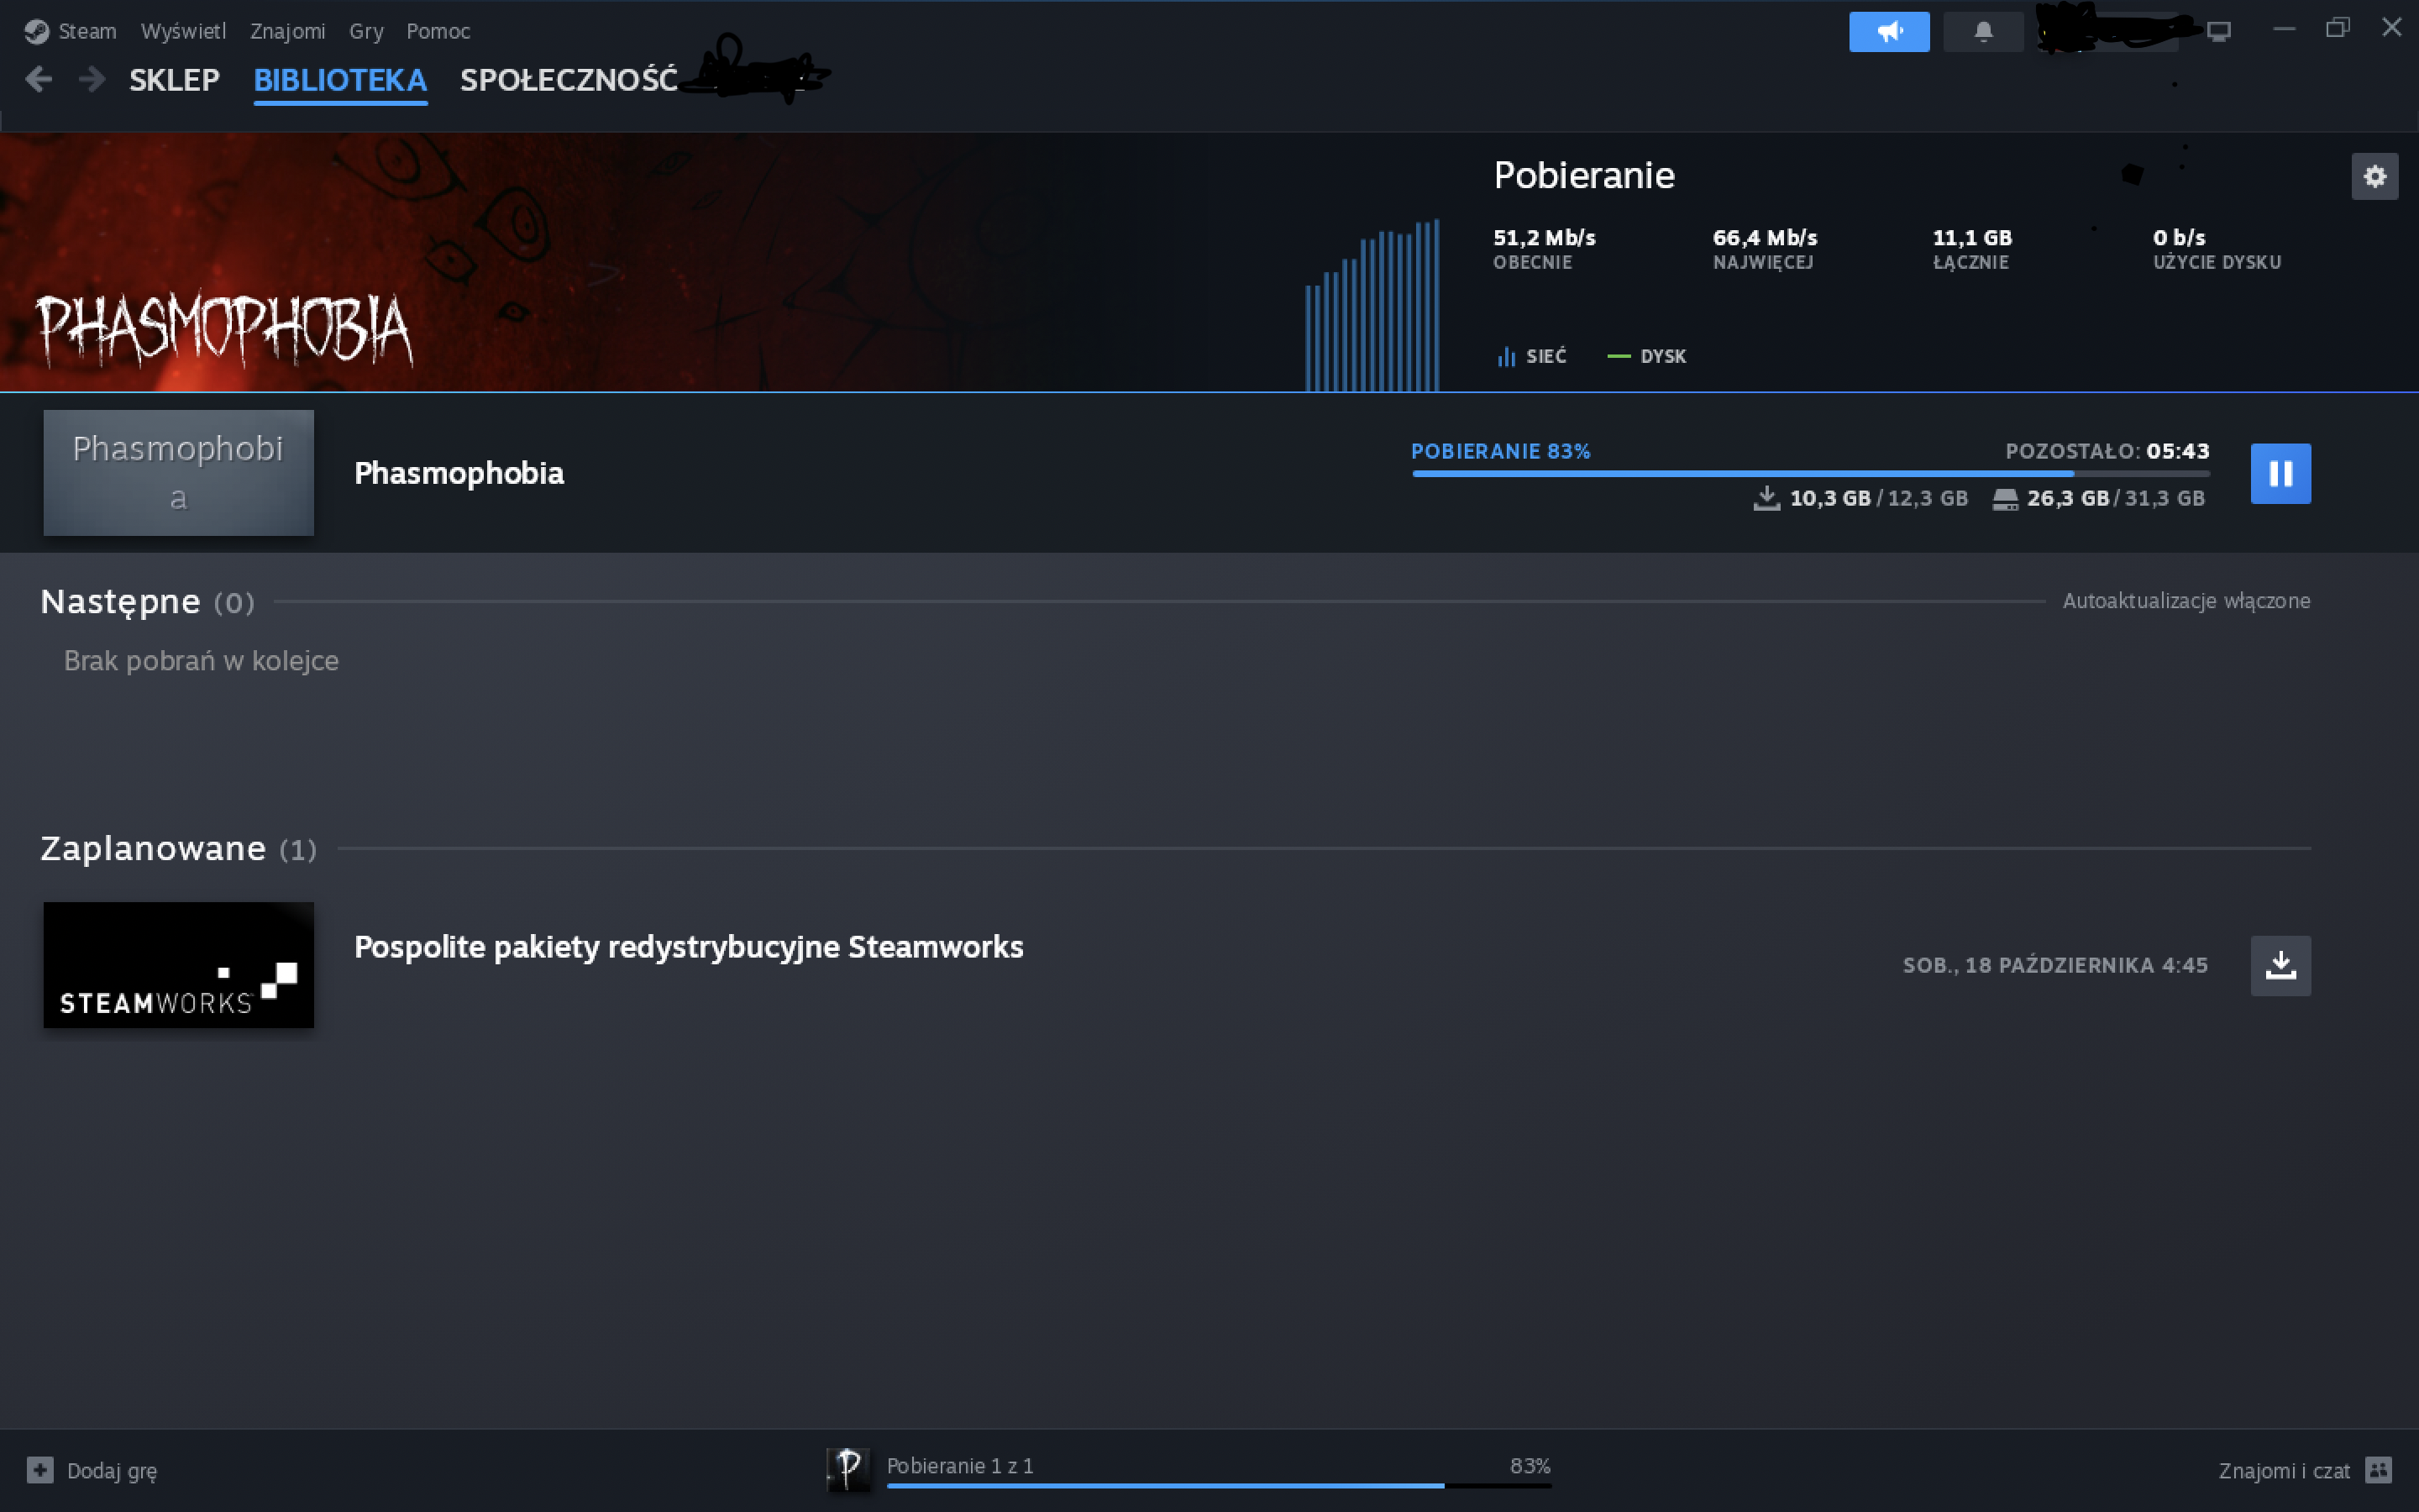The image size is (2419, 1512).
Task: Open Big Picture mode monitor icon
Action: (2218, 32)
